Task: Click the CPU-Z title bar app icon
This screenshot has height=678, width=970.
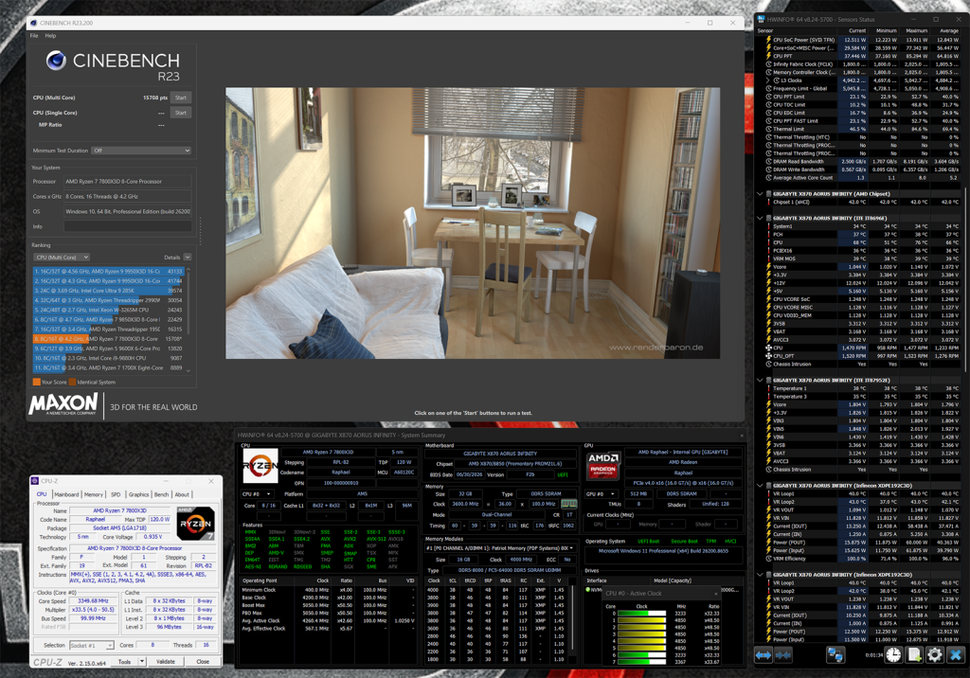Action: [35, 481]
